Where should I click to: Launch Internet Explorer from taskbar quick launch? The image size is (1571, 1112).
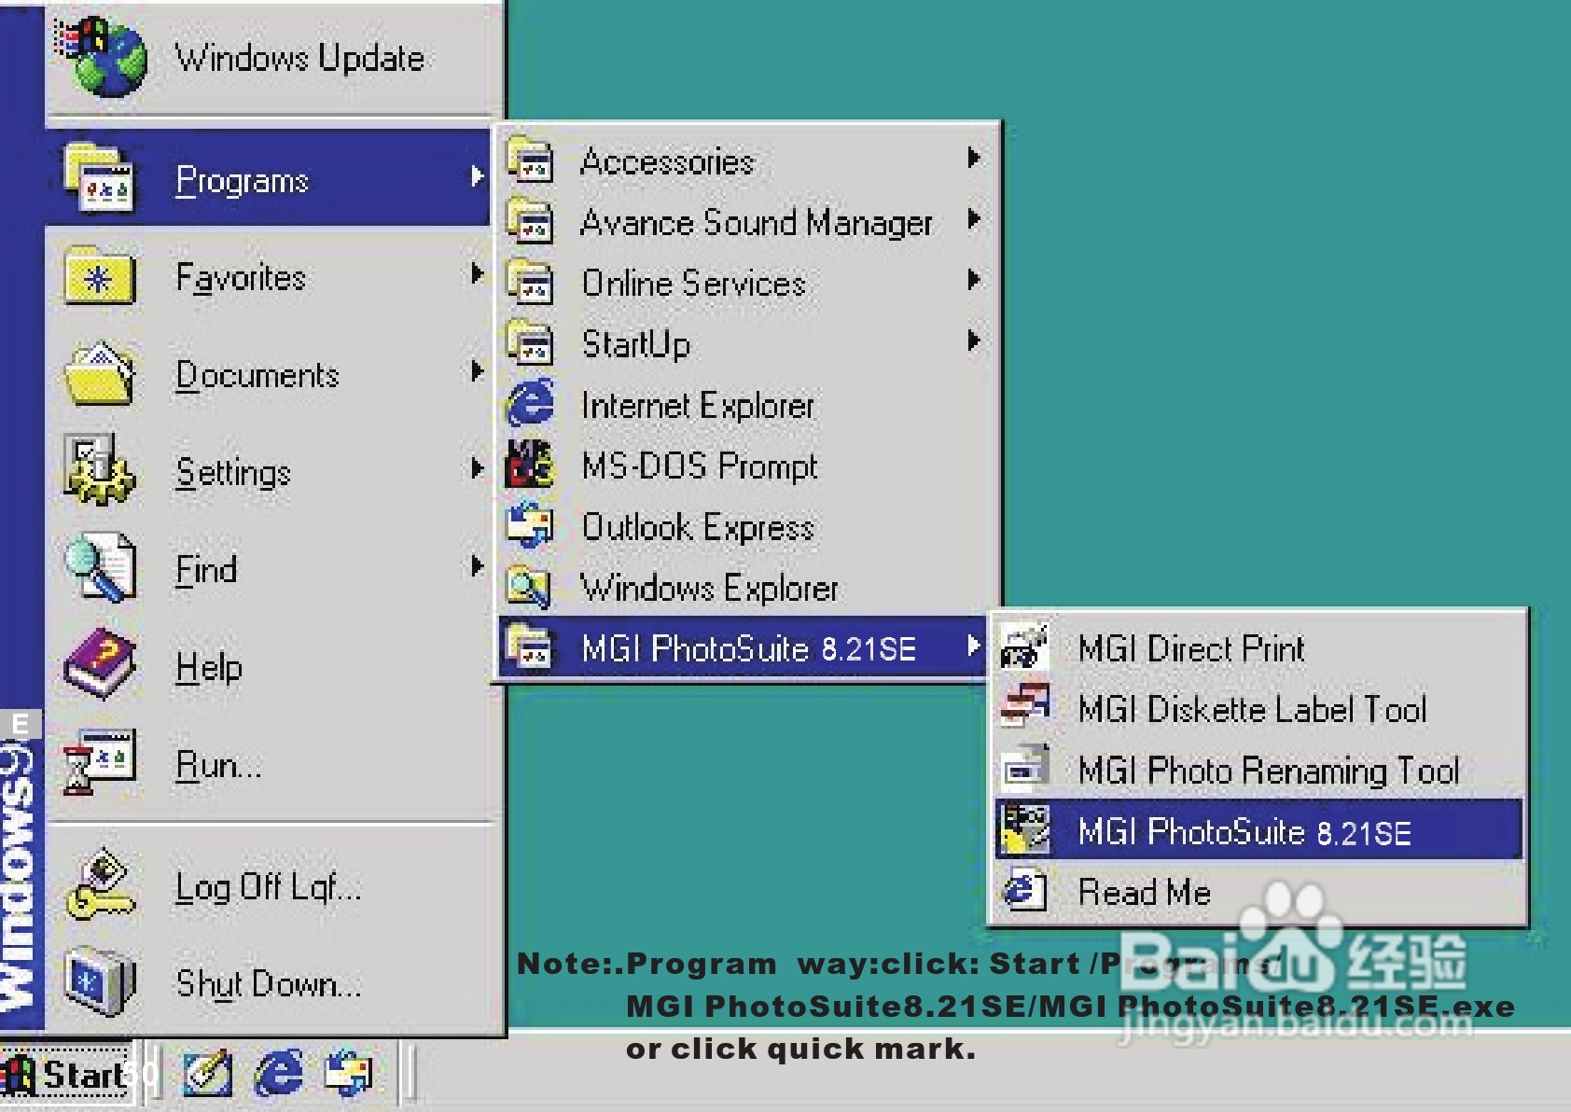[x=279, y=1073]
